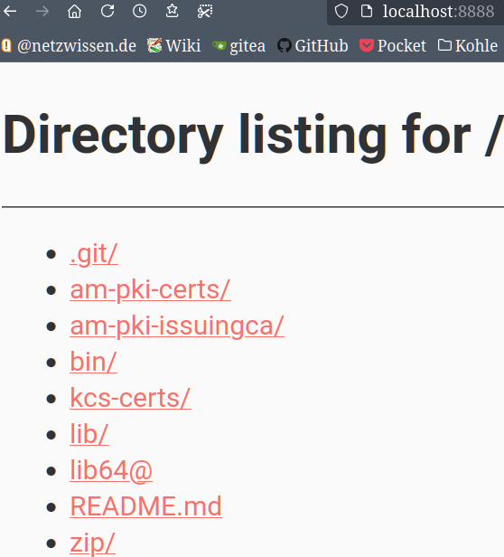Screen dimensions: 504x557
Task: Open the browser home page icon
Action: tap(74, 12)
